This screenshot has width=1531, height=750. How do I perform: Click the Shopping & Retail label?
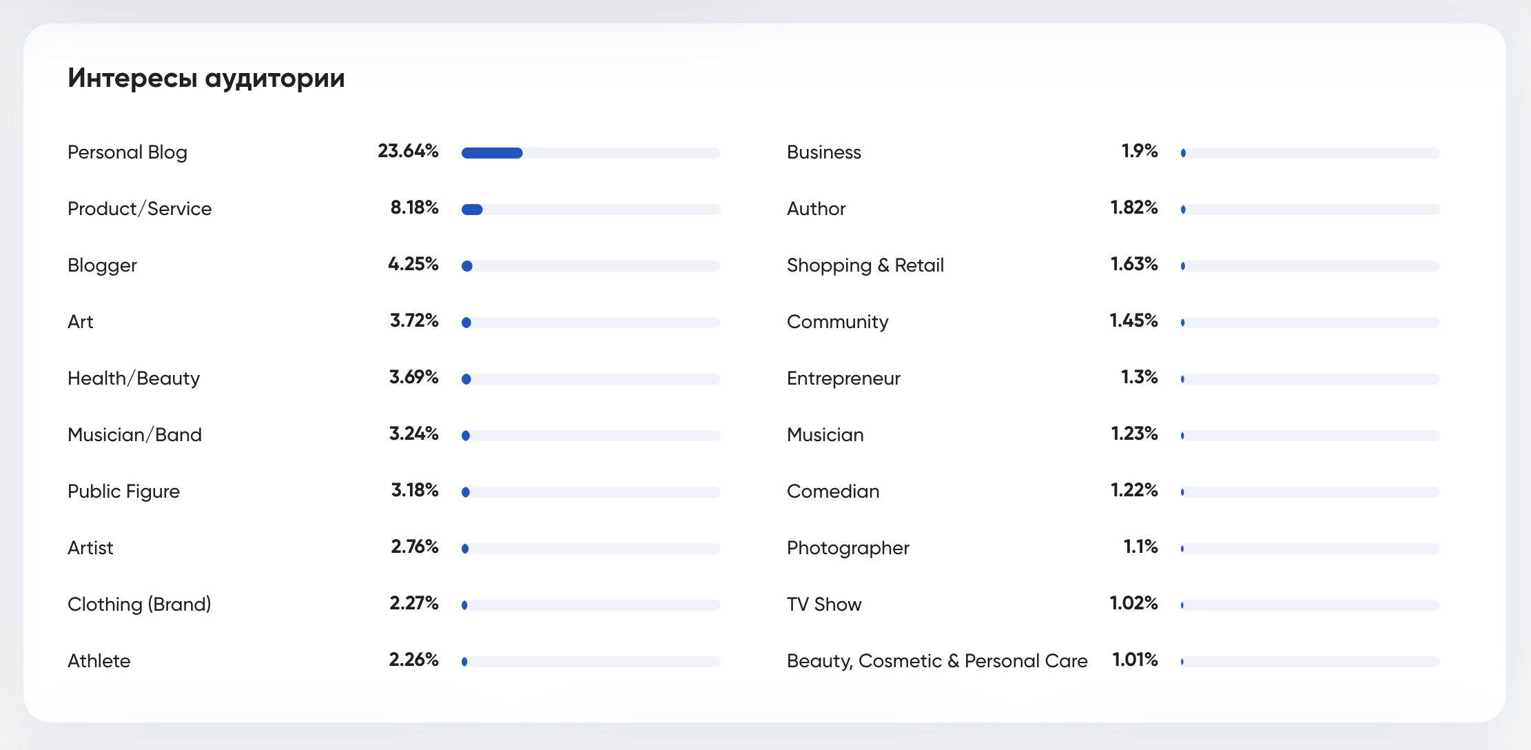pyautogui.click(x=865, y=265)
